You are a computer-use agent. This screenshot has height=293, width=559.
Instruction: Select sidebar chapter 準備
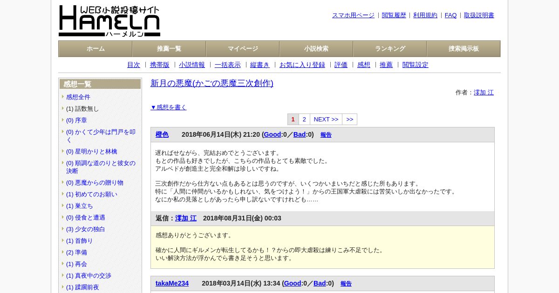tap(76, 253)
